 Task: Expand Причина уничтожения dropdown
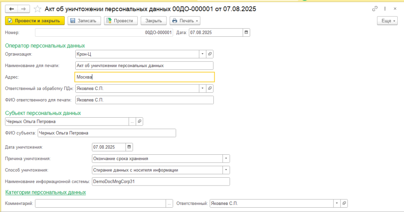226,159
